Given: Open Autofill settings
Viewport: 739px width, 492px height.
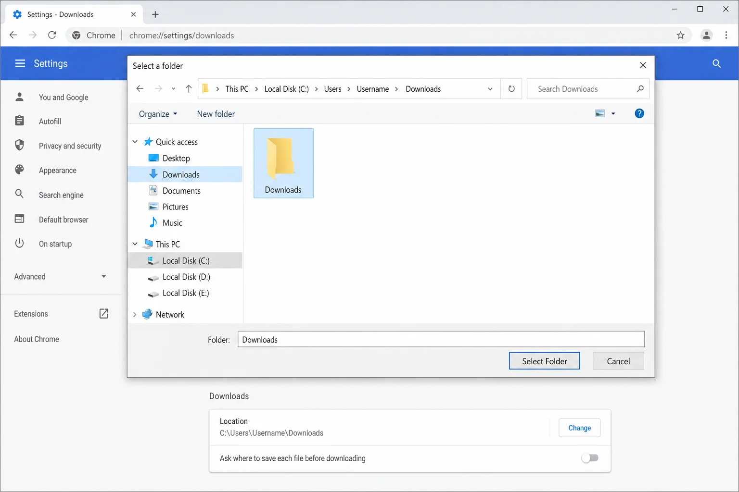Looking at the screenshot, I should [x=50, y=122].
